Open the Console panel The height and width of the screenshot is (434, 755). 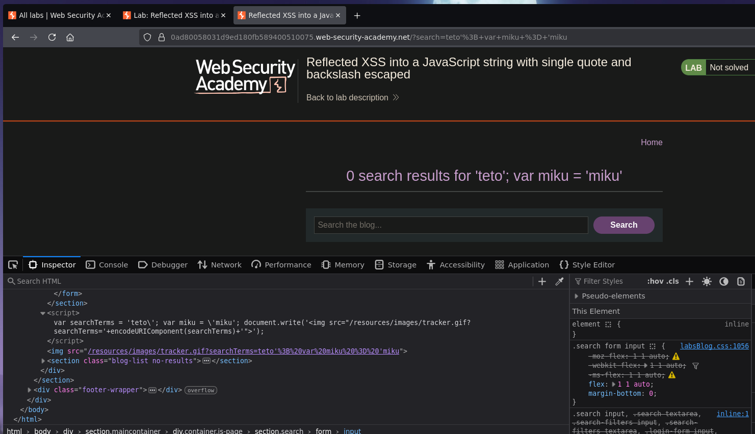(x=107, y=265)
